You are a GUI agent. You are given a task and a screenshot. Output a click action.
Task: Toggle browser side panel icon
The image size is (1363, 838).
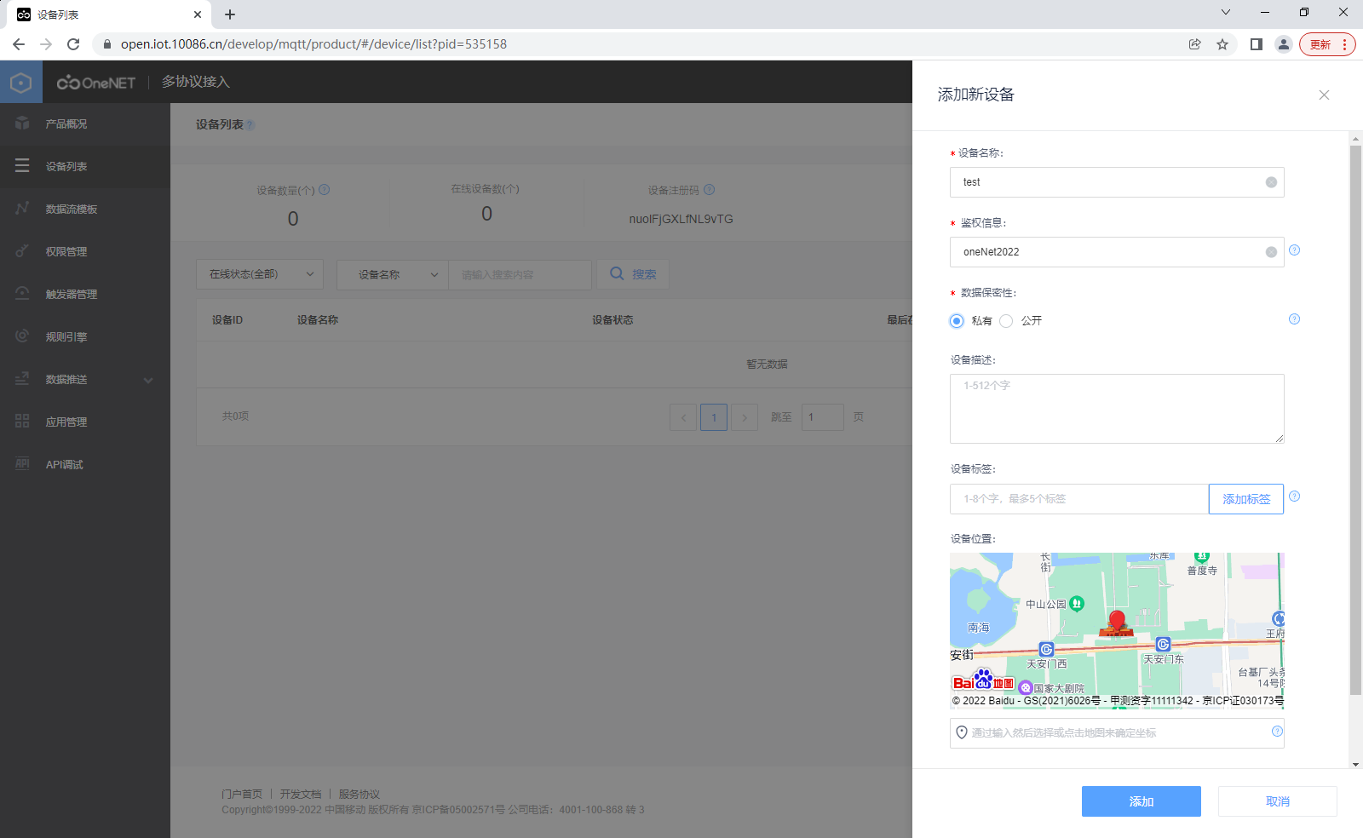click(x=1256, y=44)
